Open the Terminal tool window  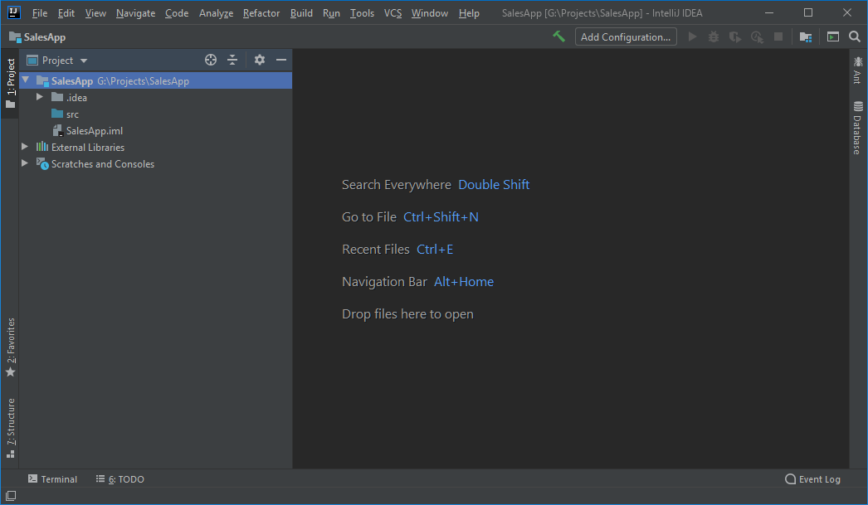click(x=52, y=479)
